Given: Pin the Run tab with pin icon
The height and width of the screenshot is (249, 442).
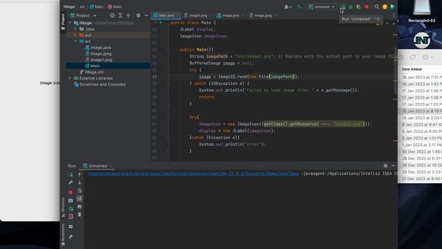Looking at the screenshot, I should point(70,237).
